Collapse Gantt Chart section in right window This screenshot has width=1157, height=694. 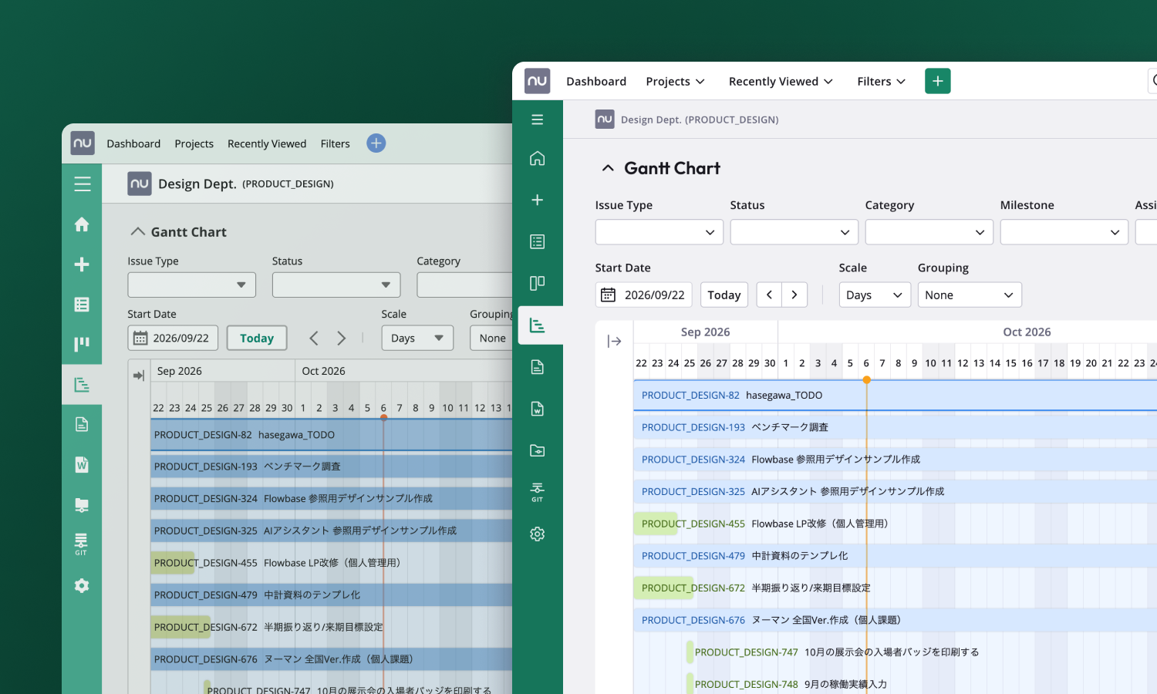coord(608,168)
